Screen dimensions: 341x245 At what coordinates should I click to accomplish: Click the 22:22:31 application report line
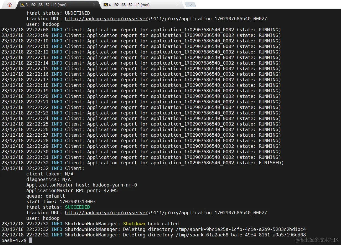click(x=141, y=157)
